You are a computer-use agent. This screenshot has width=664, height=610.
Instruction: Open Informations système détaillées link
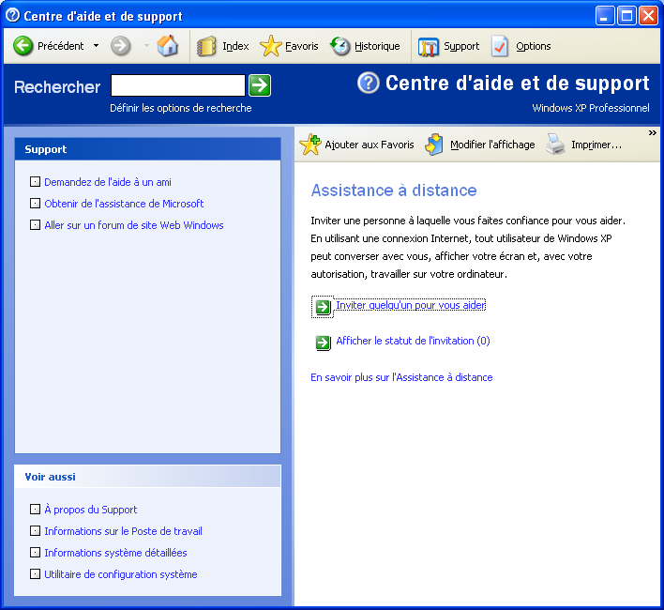[x=115, y=553]
